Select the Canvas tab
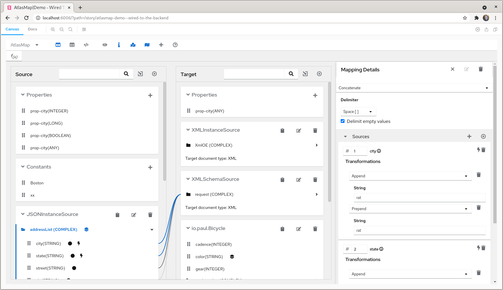503x290 pixels. coord(12,29)
